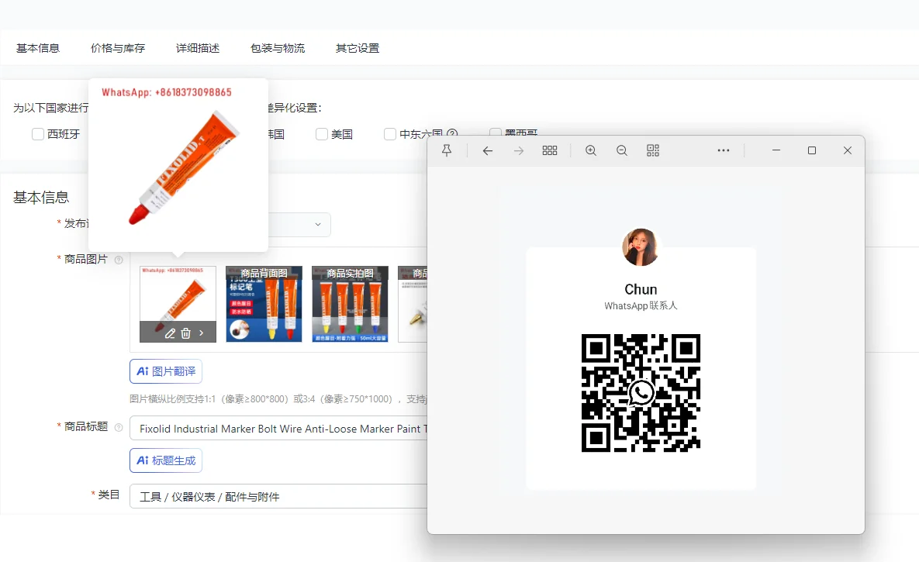Switch to the 价格与库存 tab
The image size is (919, 562).
[x=118, y=48]
